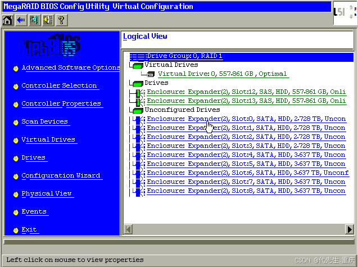The image size is (358, 267).
Task: Click the Home toolbar icon
Action: [7, 20]
